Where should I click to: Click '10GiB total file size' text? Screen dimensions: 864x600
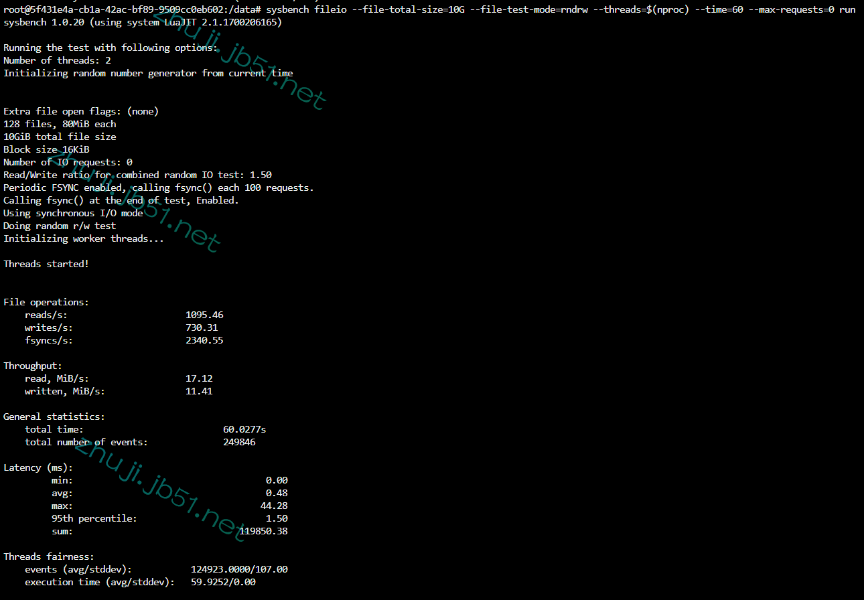point(60,137)
